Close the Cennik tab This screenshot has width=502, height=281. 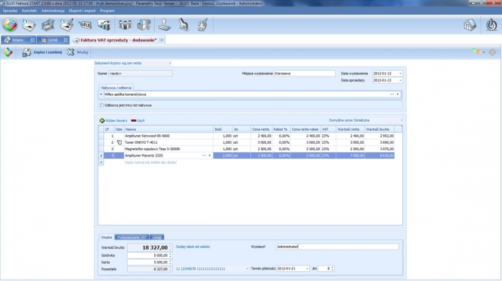coord(65,40)
